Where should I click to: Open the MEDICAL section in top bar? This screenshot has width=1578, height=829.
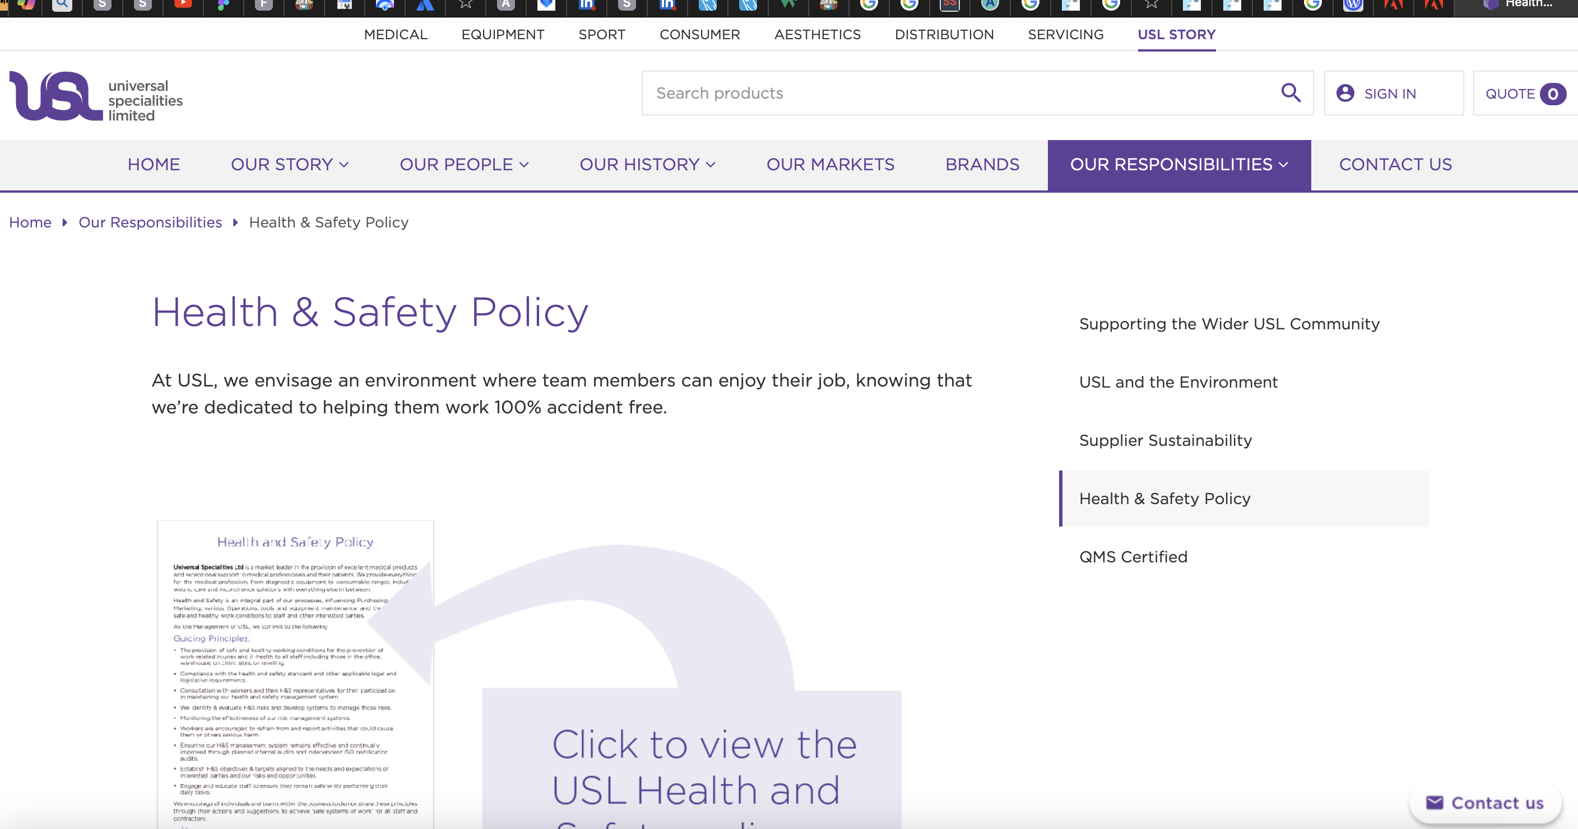pos(396,34)
